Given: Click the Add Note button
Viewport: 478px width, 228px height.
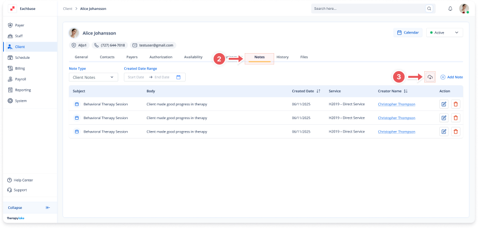Looking at the screenshot, I should tap(451, 77).
